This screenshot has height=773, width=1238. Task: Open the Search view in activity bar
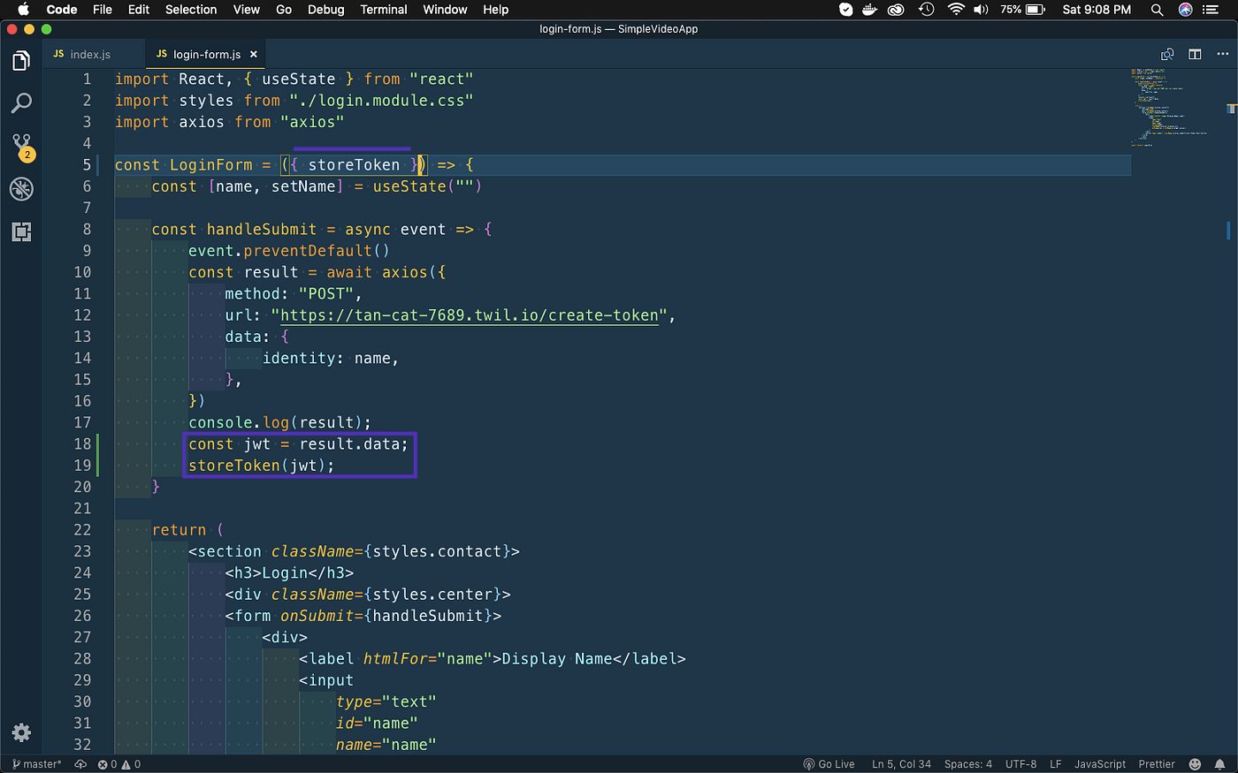click(21, 103)
